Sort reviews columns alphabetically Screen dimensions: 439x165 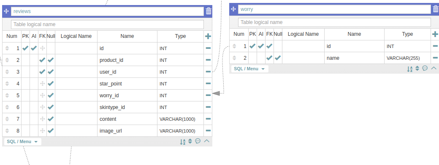pos(182,141)
